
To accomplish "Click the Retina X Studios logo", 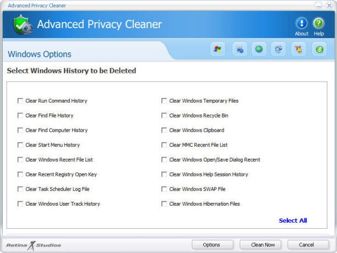I will click(34, 245).
